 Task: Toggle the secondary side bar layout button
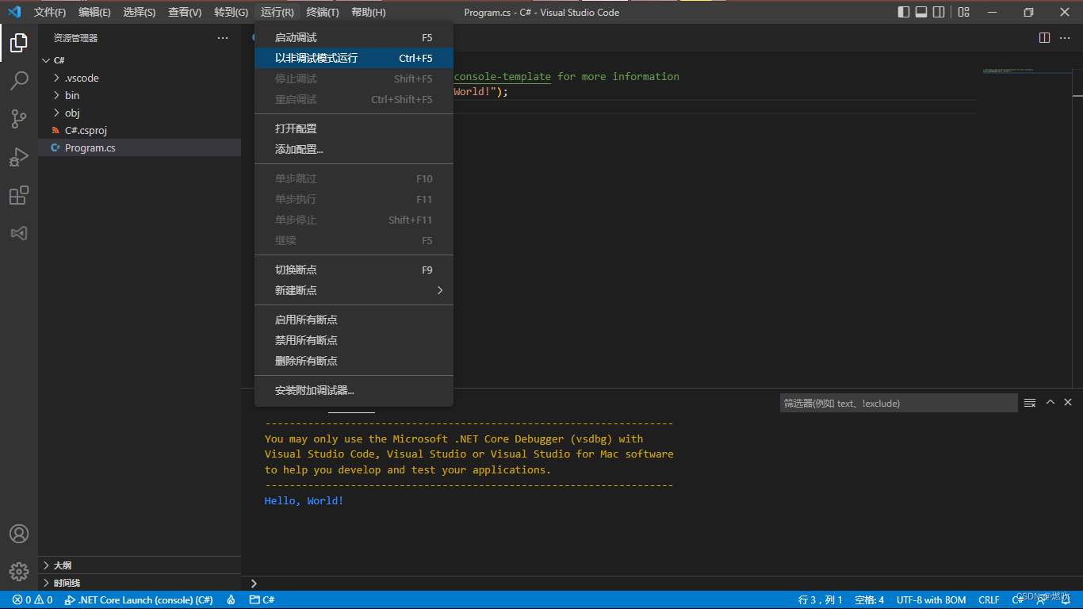(x=939, y=12)
